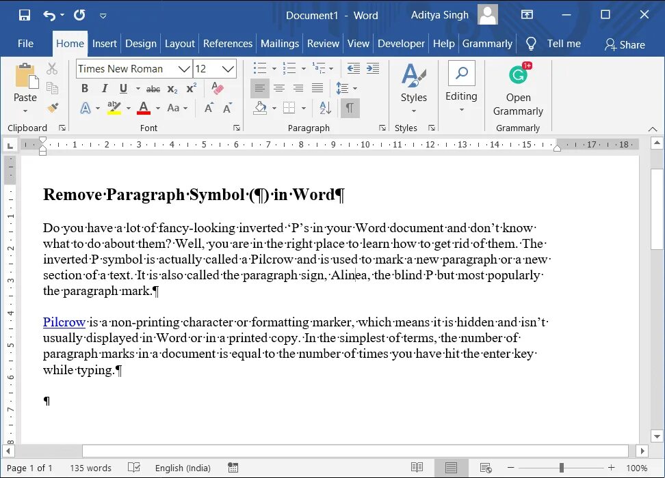Click the Sort A-Z icon
The image size is (665, 478).
pos(325,108)
